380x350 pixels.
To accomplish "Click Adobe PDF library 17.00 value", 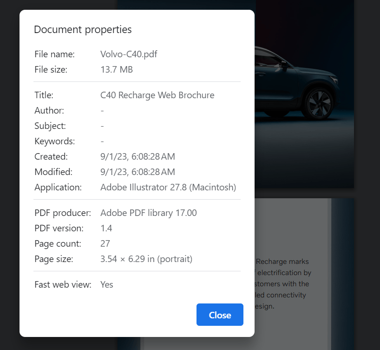I will coord(149,213).
